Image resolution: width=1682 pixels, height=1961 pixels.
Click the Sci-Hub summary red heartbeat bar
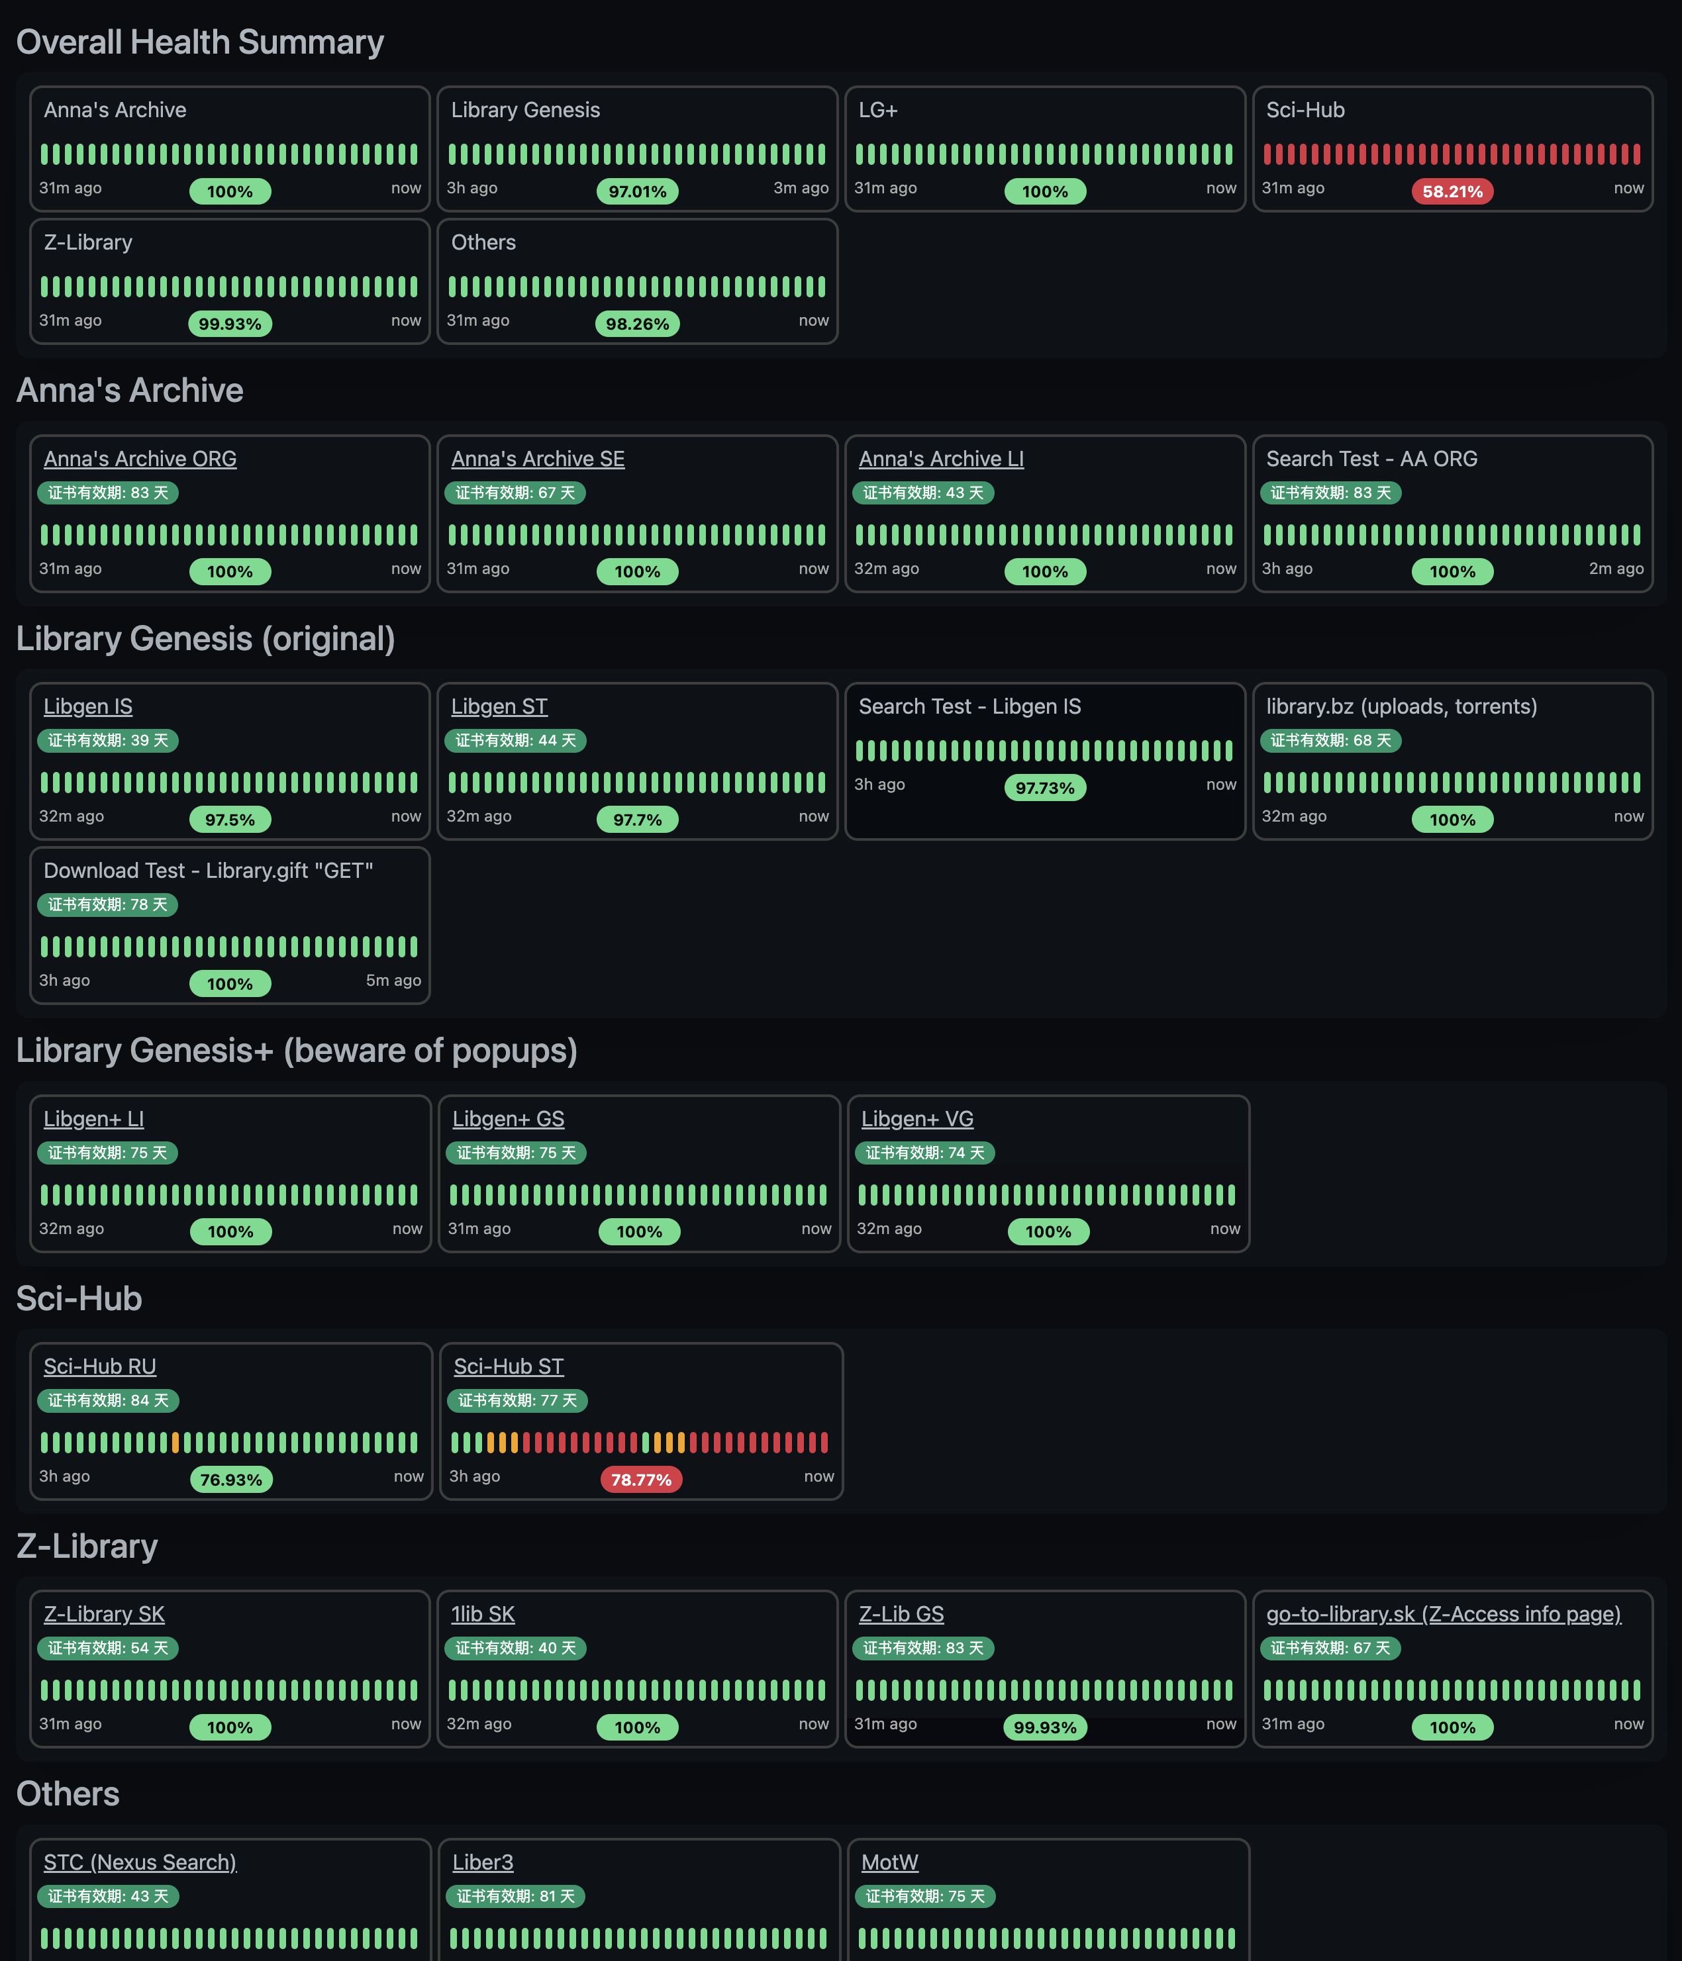point(1452,154)
